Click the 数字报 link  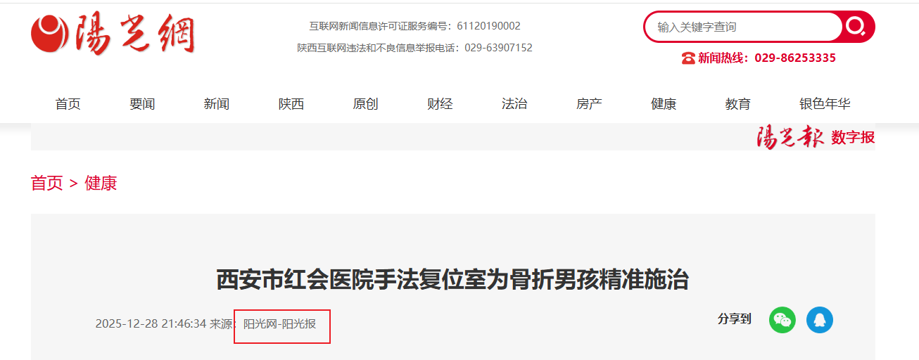[x=853, y=138]
